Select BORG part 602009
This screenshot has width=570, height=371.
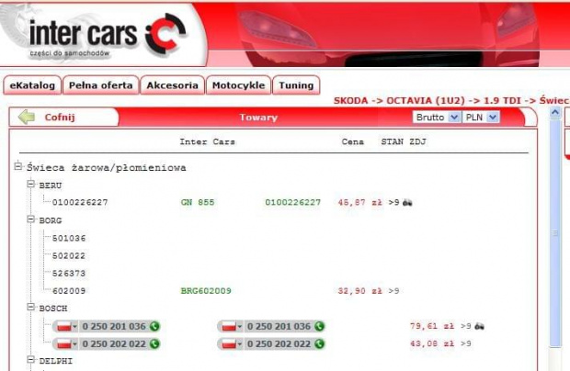point(69,291)
